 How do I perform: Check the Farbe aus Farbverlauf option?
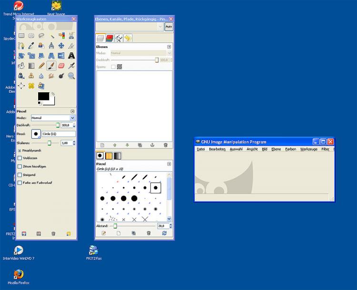(20, 183)
